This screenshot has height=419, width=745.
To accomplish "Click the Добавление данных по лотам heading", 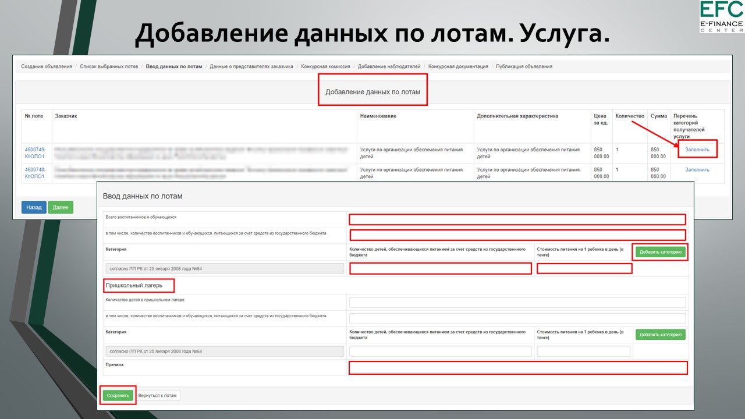I will coord(372,92).
